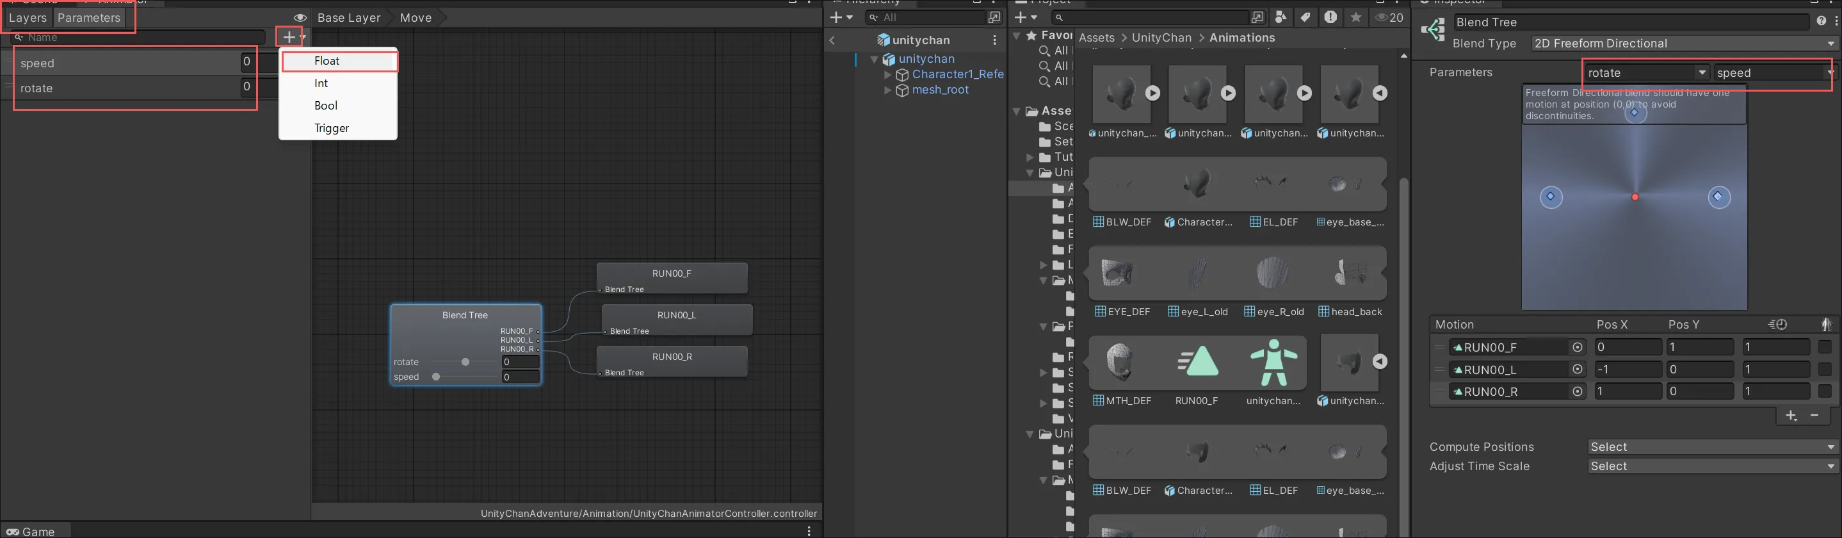Click the Search by Import Log Type icon
Viewport: 1842px width, 538px height.
click(1330, 17)
